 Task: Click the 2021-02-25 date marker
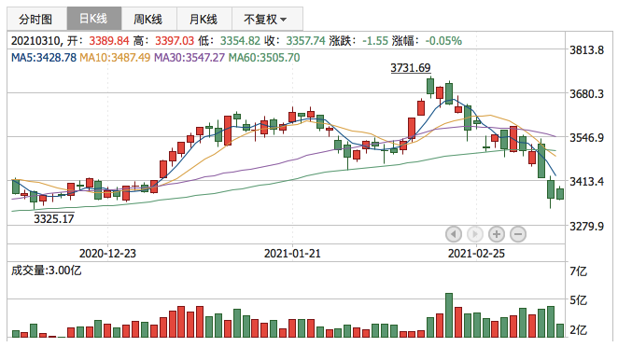(x=476, y=254)
